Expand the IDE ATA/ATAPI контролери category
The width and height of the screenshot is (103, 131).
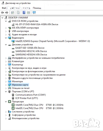coord(6,28)
